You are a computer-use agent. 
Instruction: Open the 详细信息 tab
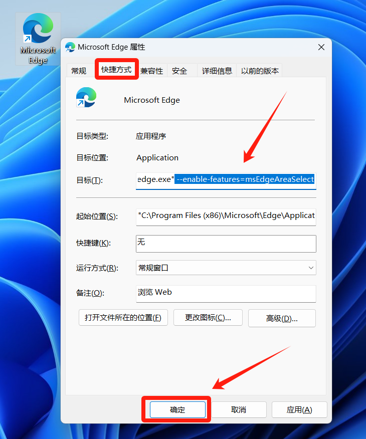click(x=217, y=71)
